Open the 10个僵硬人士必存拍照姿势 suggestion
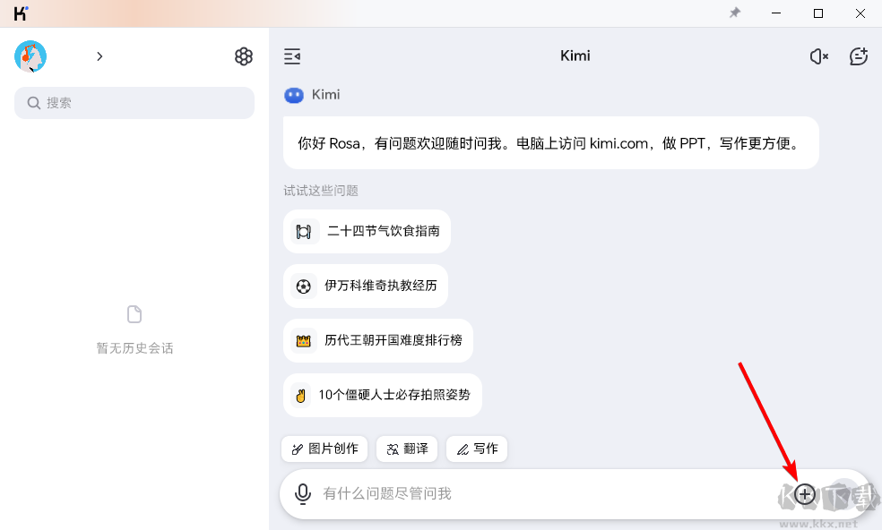This screenshot has height=530, width=882. [x=382, y=395]
